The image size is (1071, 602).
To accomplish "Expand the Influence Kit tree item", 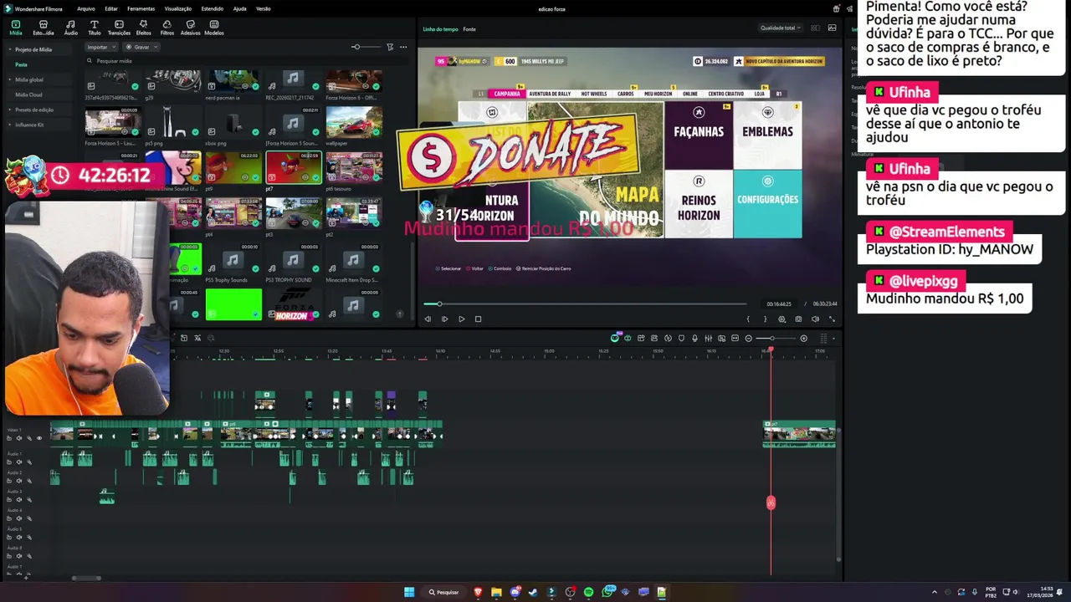I will tap(10, 125).
